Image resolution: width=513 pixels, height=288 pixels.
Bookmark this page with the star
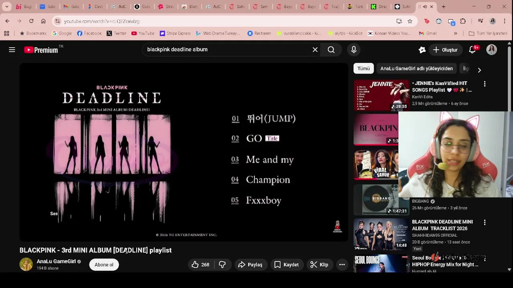(410, 21)
